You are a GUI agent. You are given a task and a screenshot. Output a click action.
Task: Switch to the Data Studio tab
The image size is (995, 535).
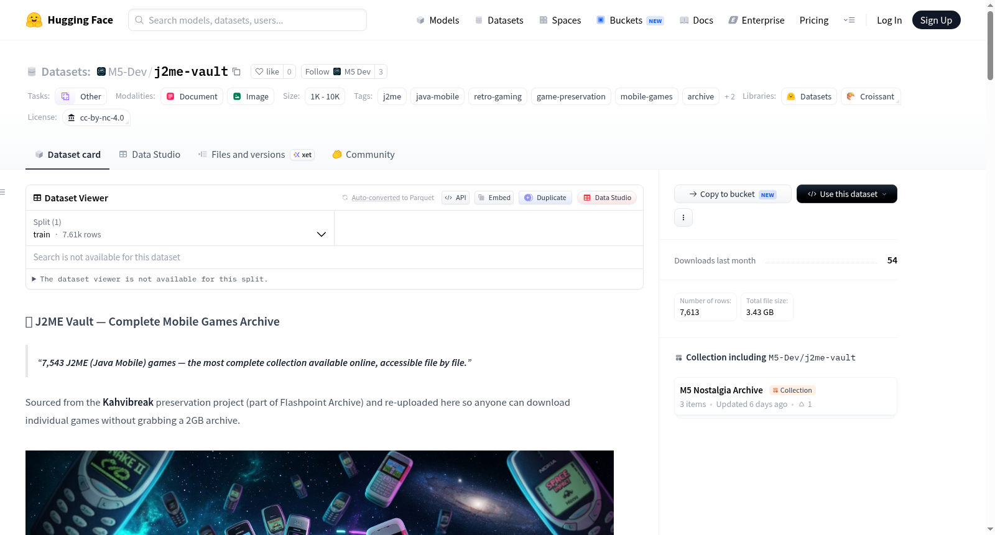149,155
